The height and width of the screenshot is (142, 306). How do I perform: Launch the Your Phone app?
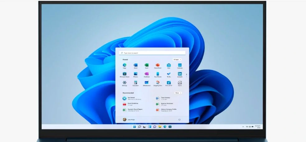(x=158, y=75)
